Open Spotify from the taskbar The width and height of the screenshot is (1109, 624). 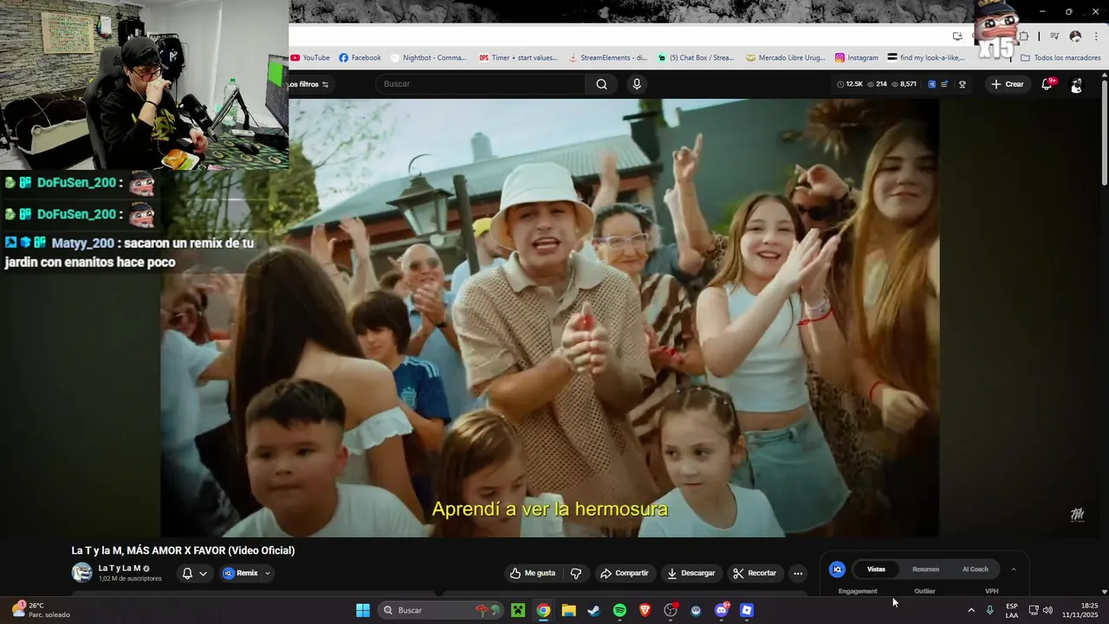point(619,610)
